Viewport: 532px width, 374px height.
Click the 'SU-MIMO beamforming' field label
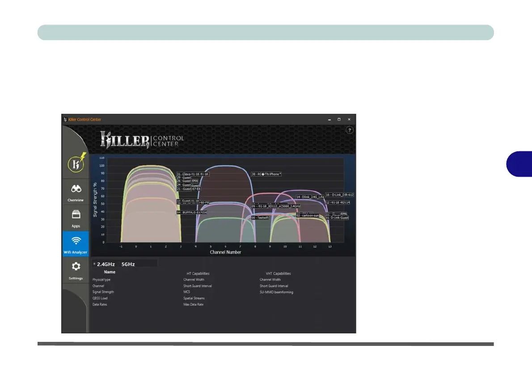point(276,292)
